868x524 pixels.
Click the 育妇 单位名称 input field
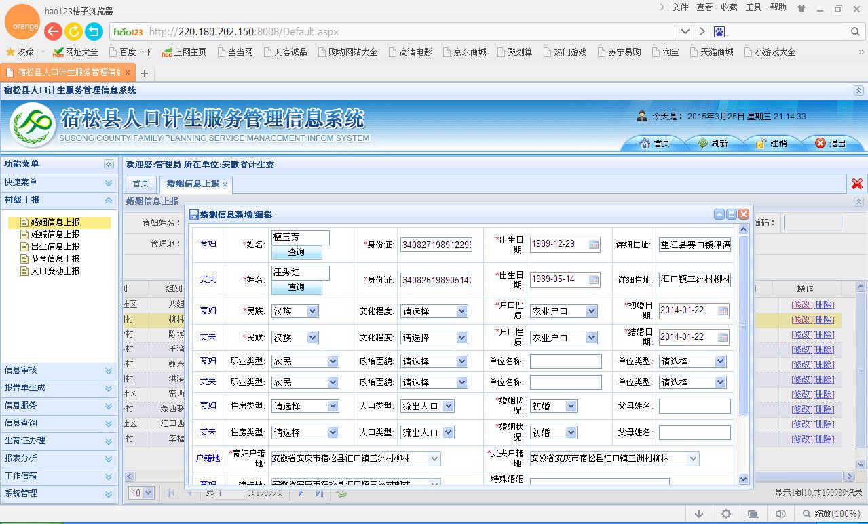click(x=566, y=361)
